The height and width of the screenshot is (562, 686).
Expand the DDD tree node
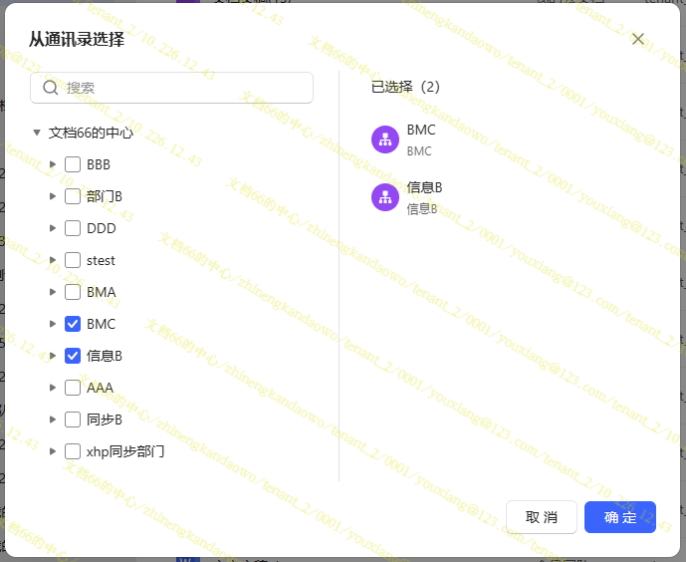pyautogui.click(x=53, y=228)
